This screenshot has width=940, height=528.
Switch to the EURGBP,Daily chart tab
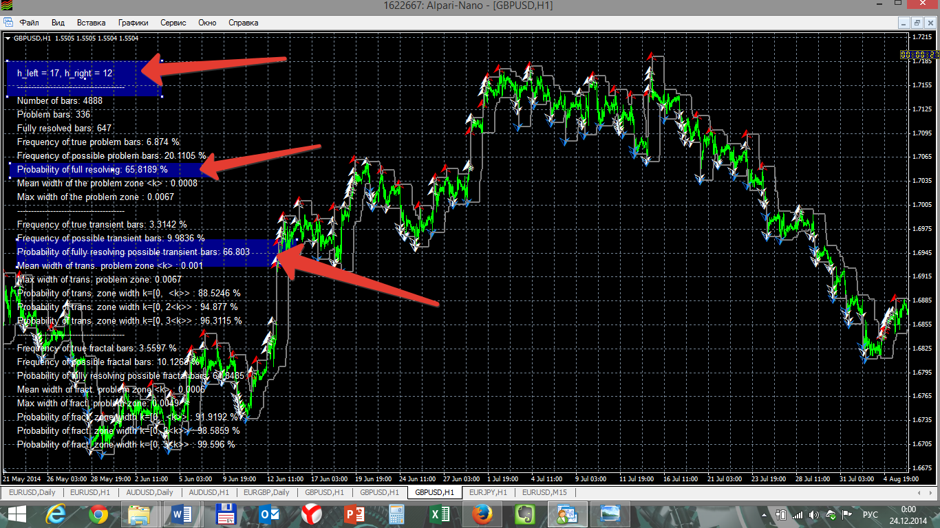268,492
